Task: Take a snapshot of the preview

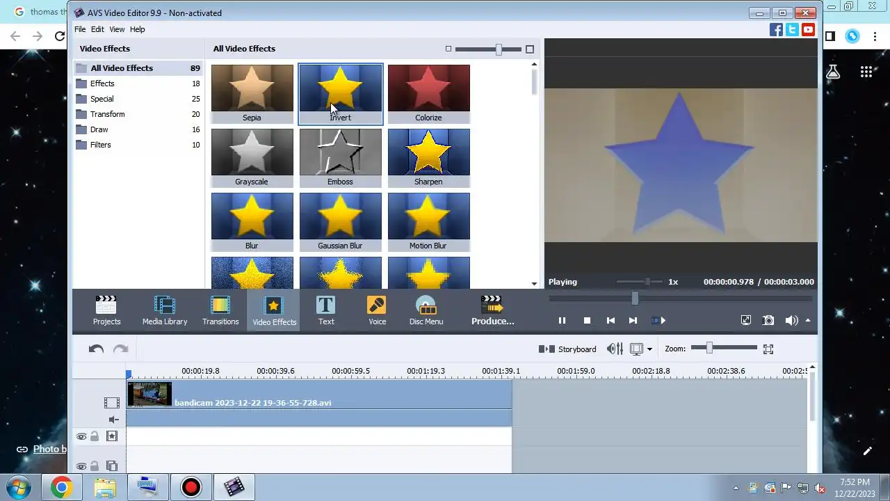Action: pyautogui.click(x=768, y=320)
